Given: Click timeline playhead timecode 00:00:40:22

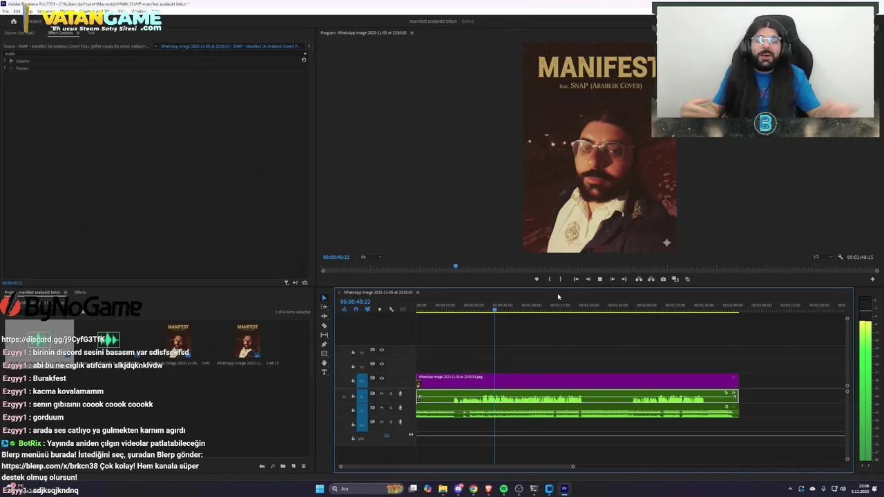Looking at the screenshot, I should click(355, 302).
